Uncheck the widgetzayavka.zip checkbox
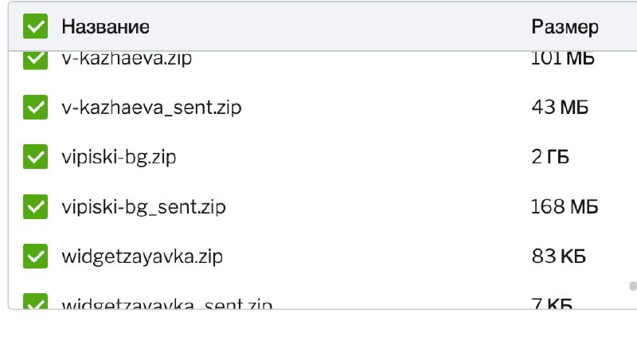The width and height of the screenshot is (637, 337). coord(35,256)
